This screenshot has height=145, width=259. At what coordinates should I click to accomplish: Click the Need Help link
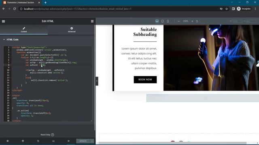tap(47, 135)
